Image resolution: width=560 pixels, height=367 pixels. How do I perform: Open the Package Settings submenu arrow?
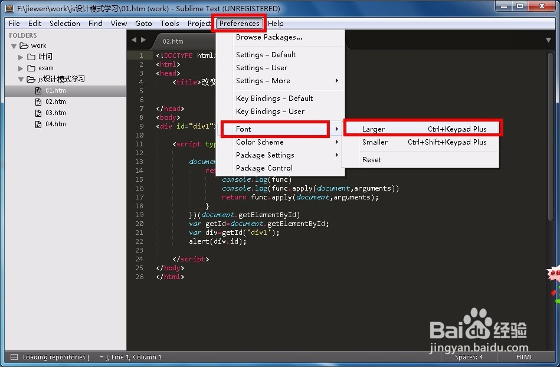click(x=336, y=155)
